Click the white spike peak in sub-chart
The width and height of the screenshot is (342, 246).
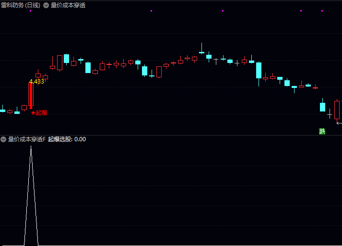click(x=31, y=147)
